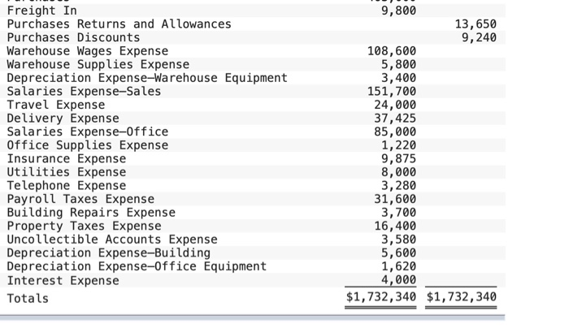Click the 3,580 debit amount
The height and width of the screenshot is (328, 569).
[x=398, y=240]
